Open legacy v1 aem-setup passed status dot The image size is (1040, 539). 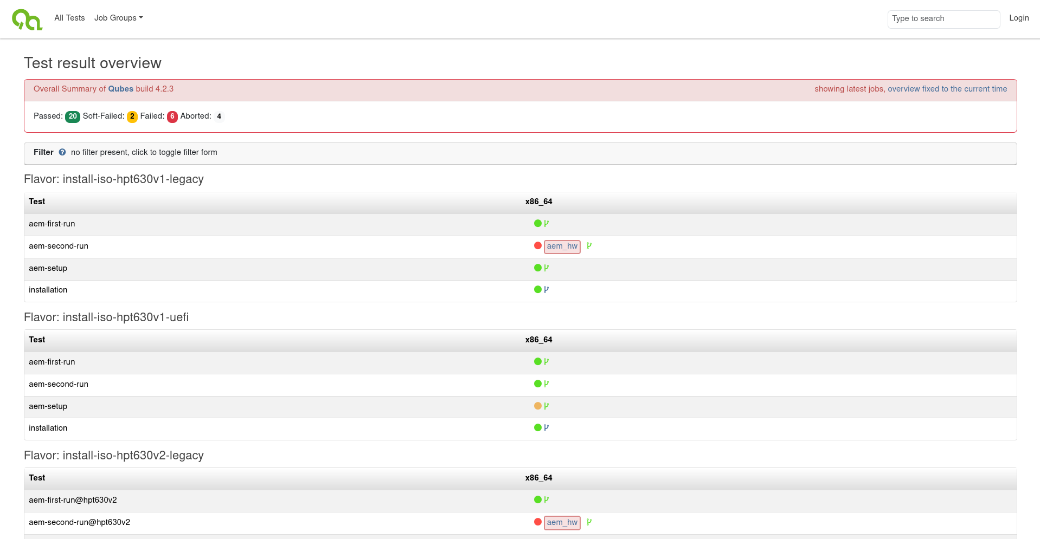(x=538, y=268)
